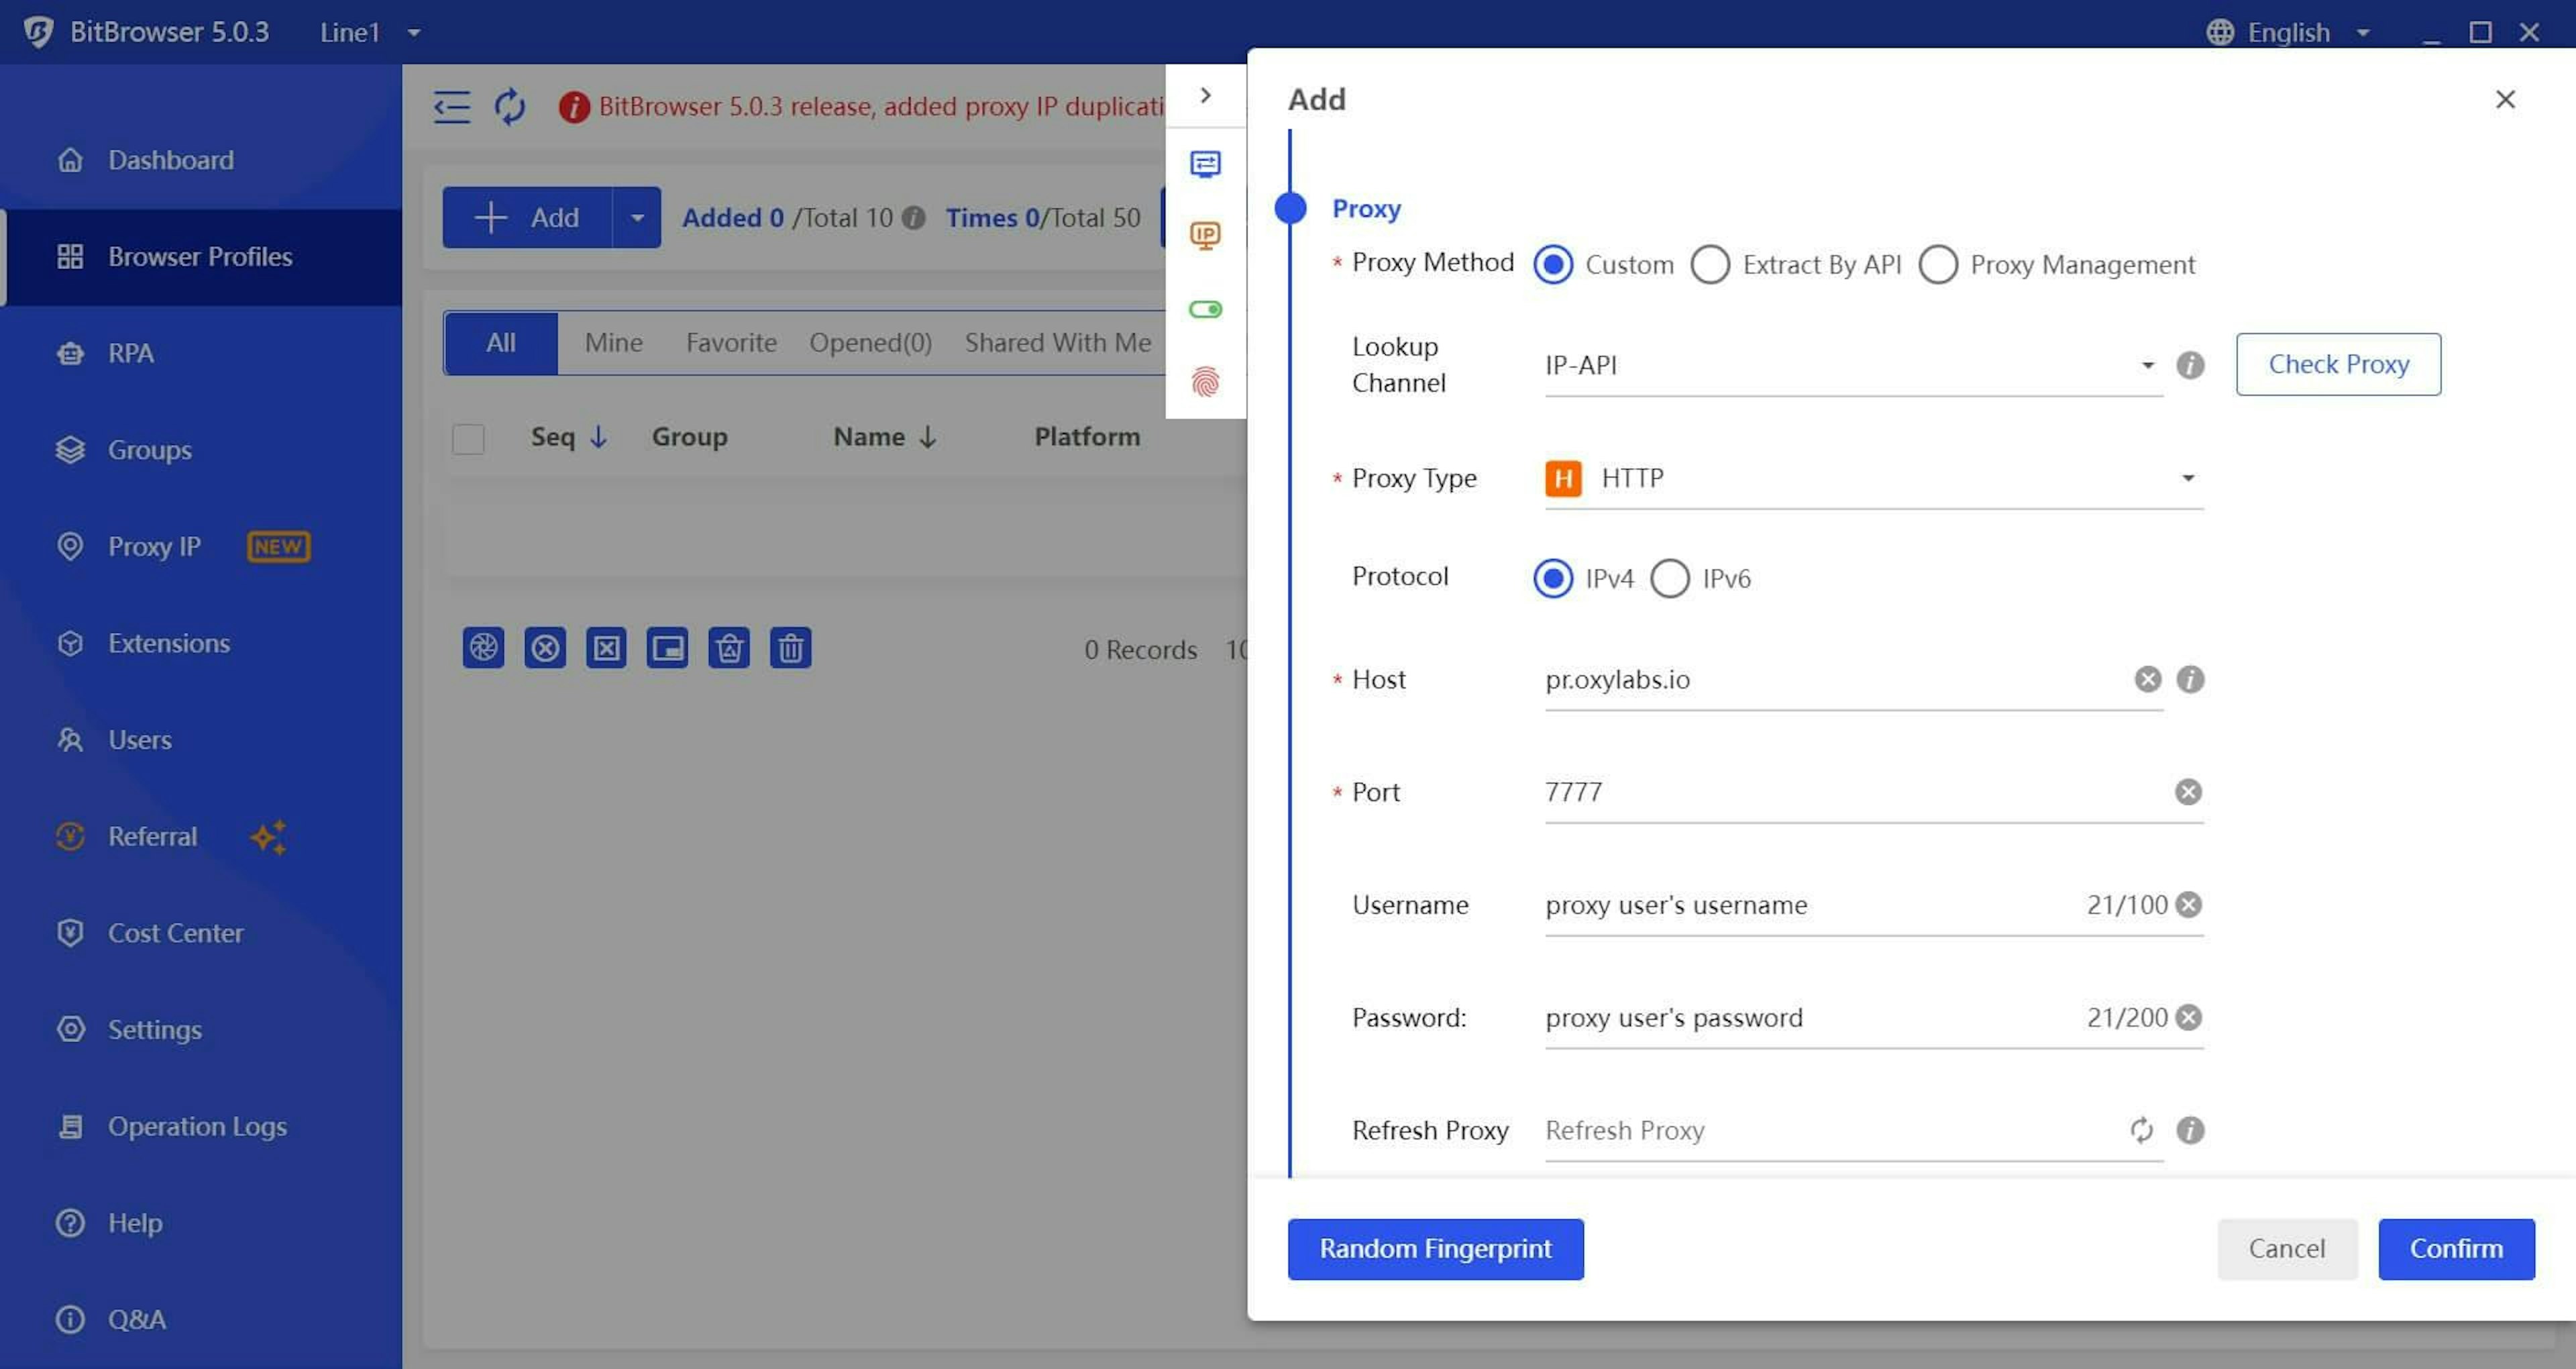Switch to the All tab
The image size is (2576, 1369).
pos(501,343)
